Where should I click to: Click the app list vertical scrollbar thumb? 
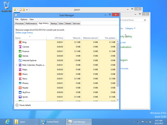pyautogui.click(x=118, y=65)
